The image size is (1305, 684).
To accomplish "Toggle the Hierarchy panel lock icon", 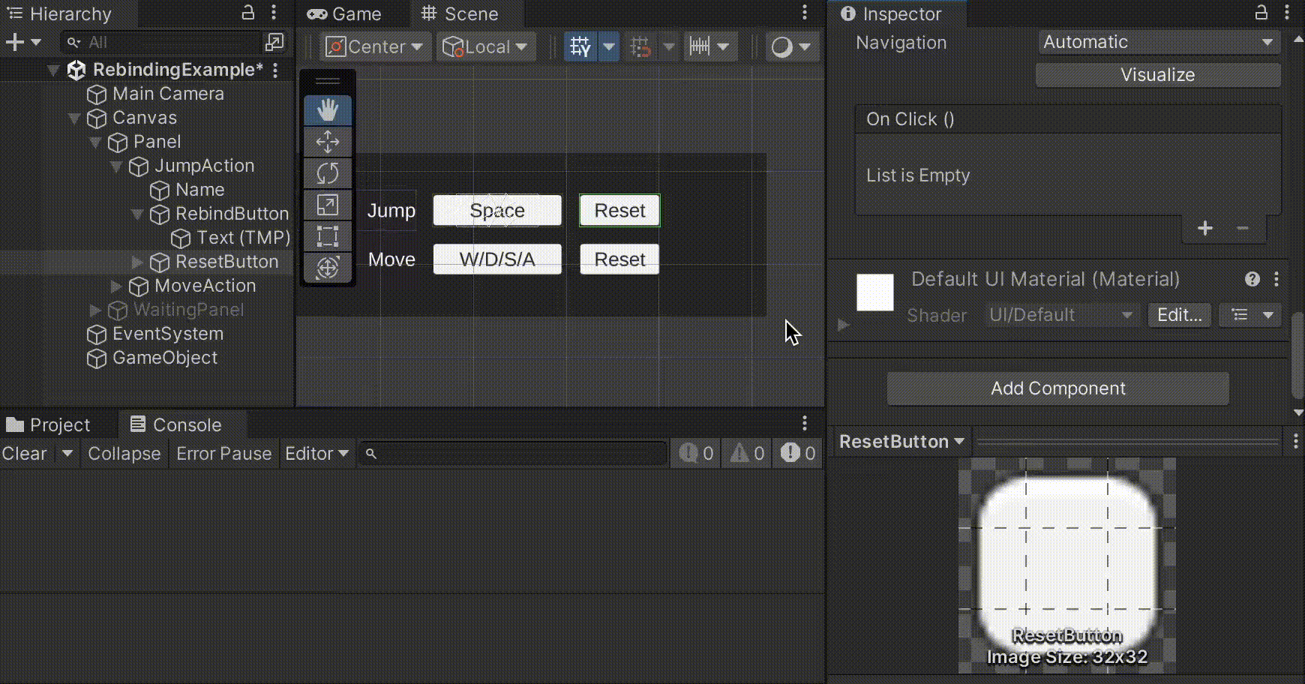I will click(247, 13).
